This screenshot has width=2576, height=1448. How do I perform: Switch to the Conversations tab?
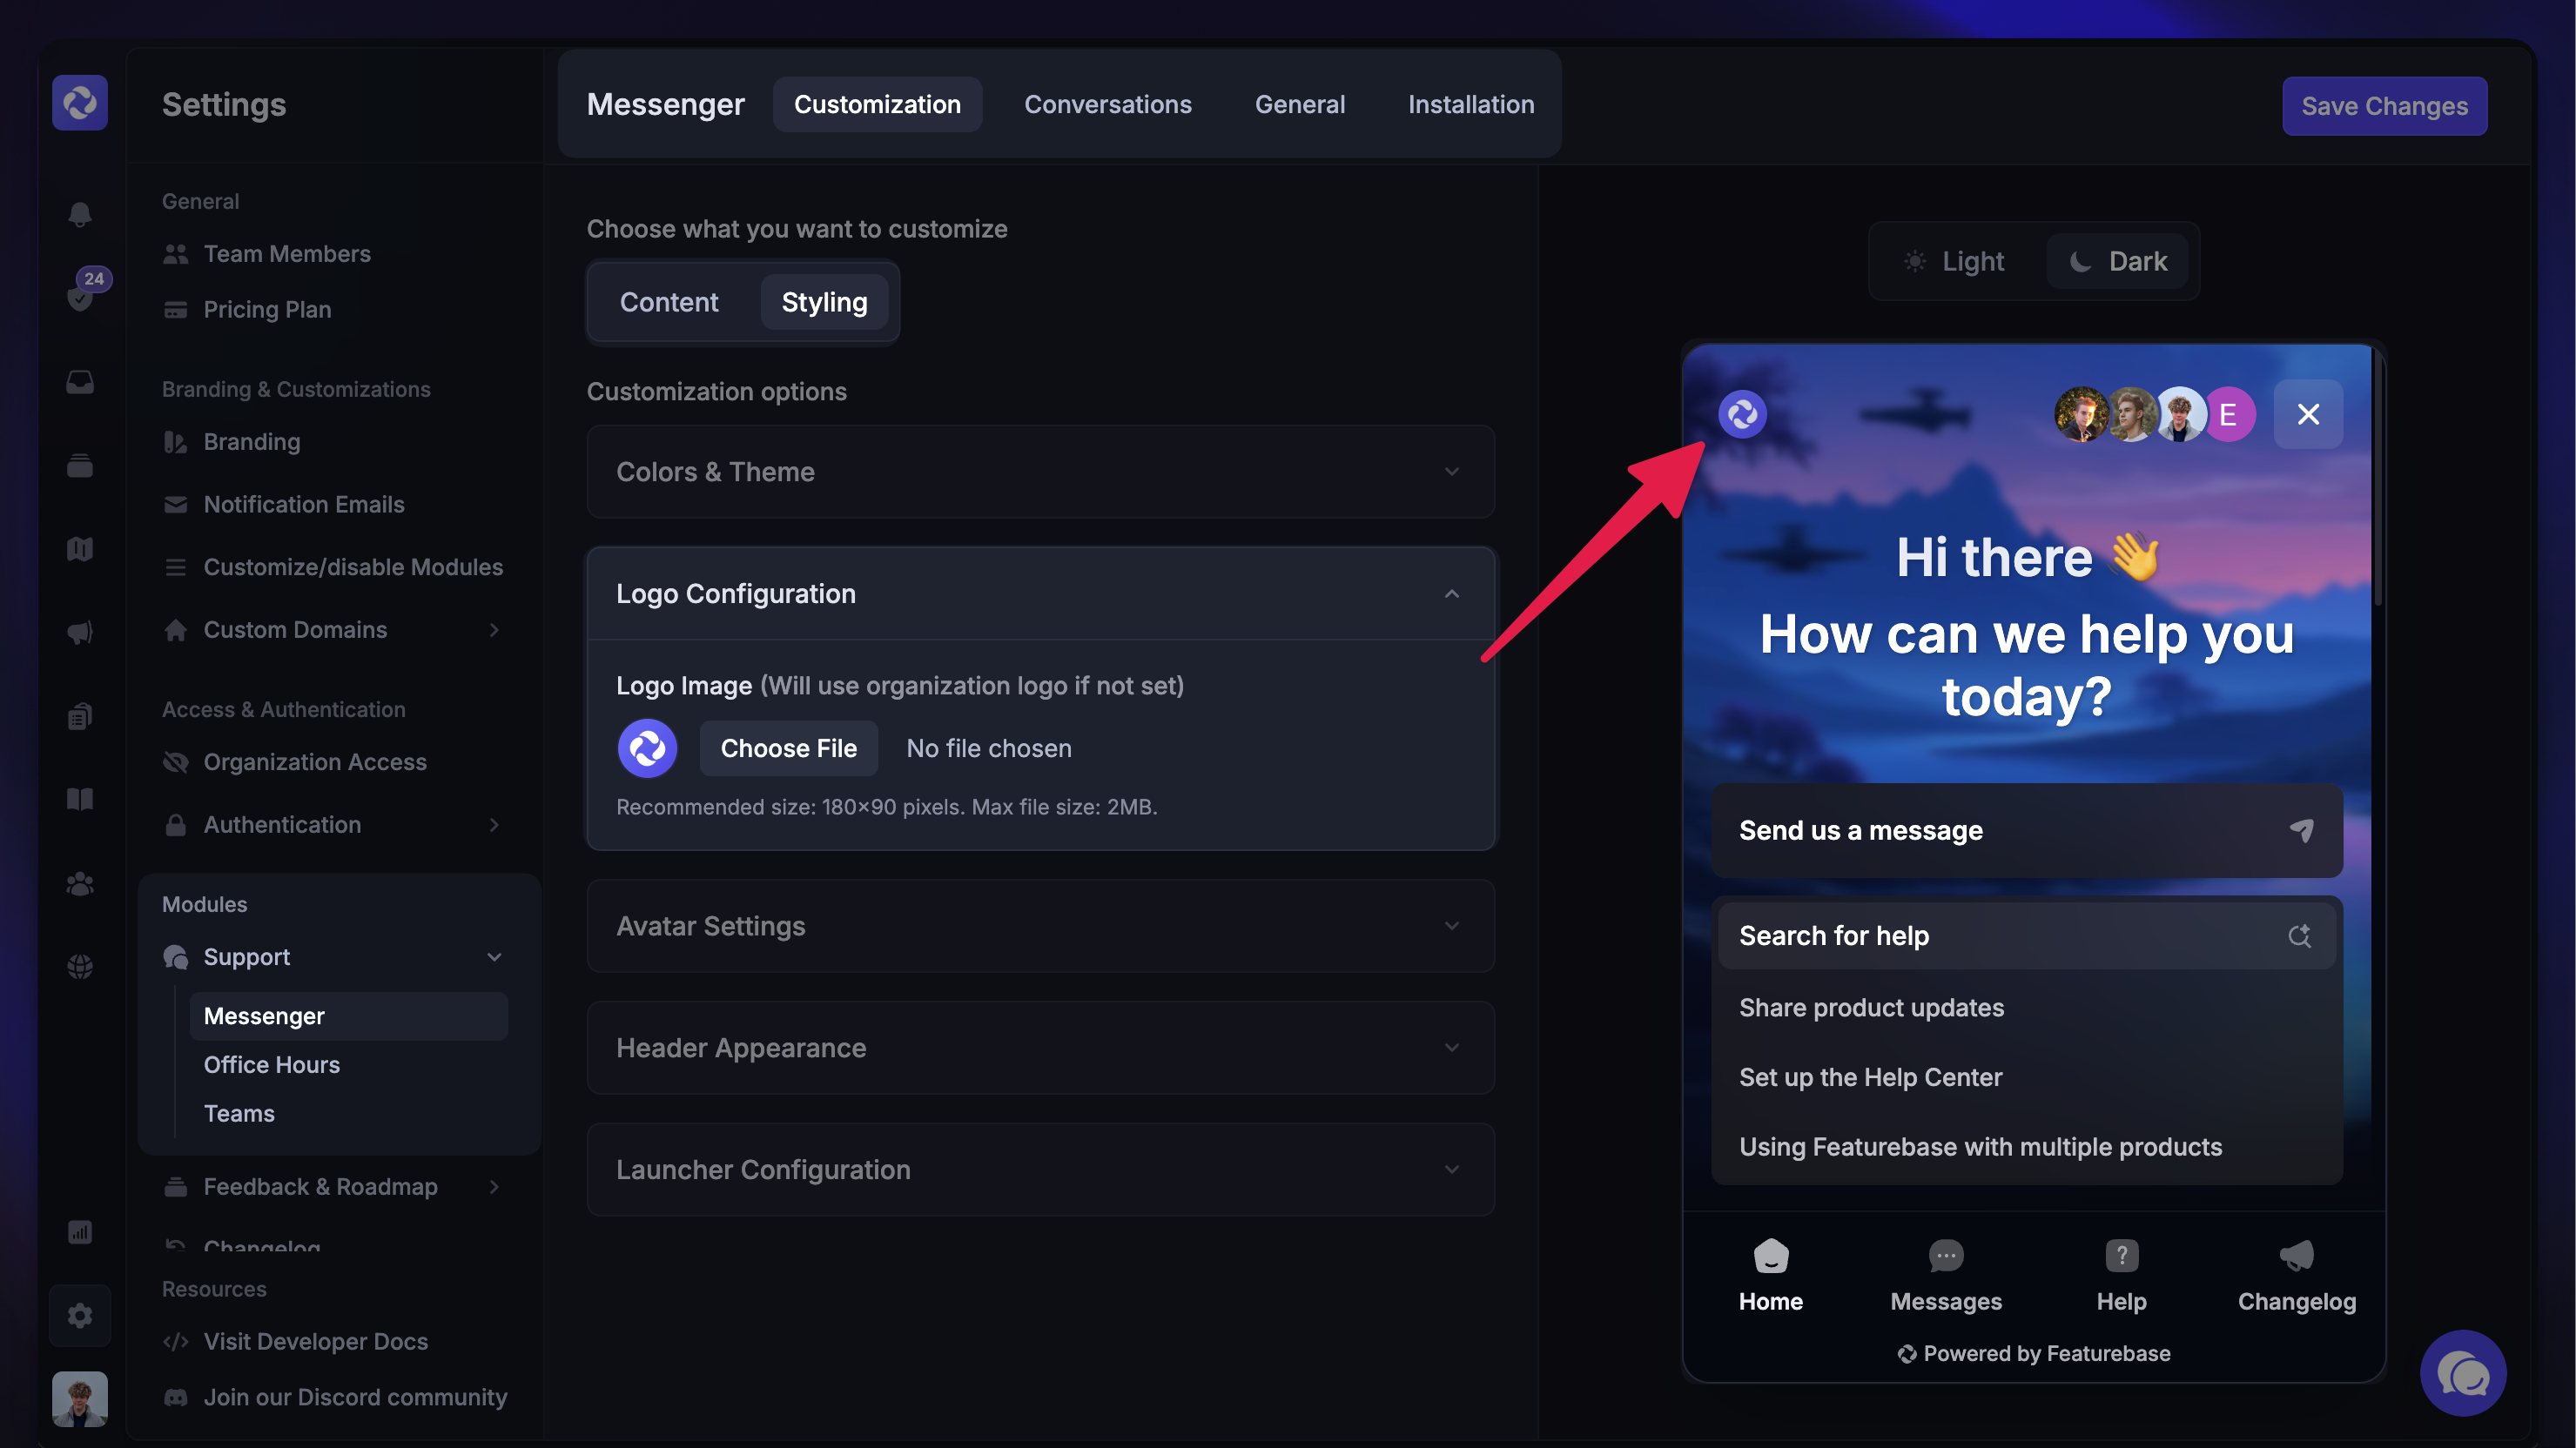coord(1107,104)
